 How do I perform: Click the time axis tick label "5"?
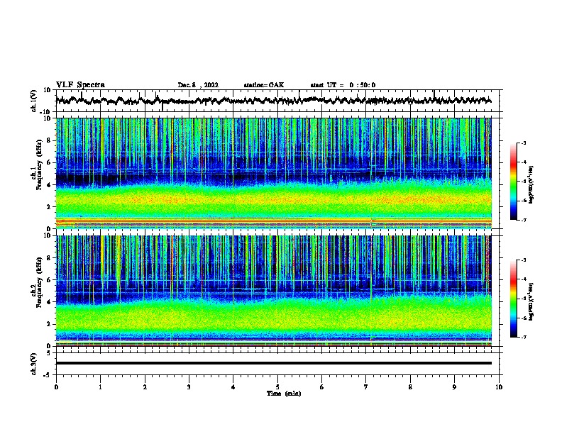pyautogui.click(x=277, y=387)
